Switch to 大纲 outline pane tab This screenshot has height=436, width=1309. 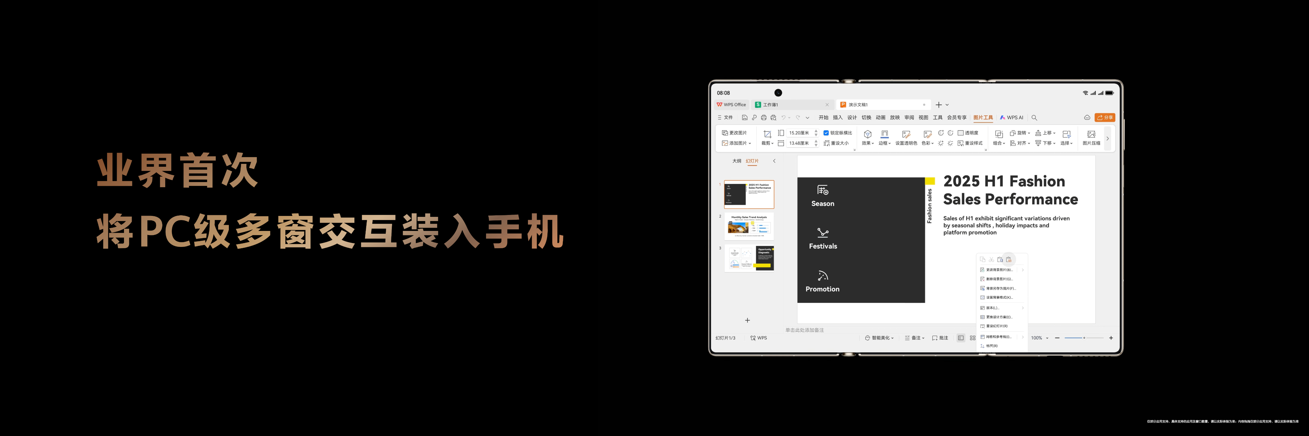[736, 161]
